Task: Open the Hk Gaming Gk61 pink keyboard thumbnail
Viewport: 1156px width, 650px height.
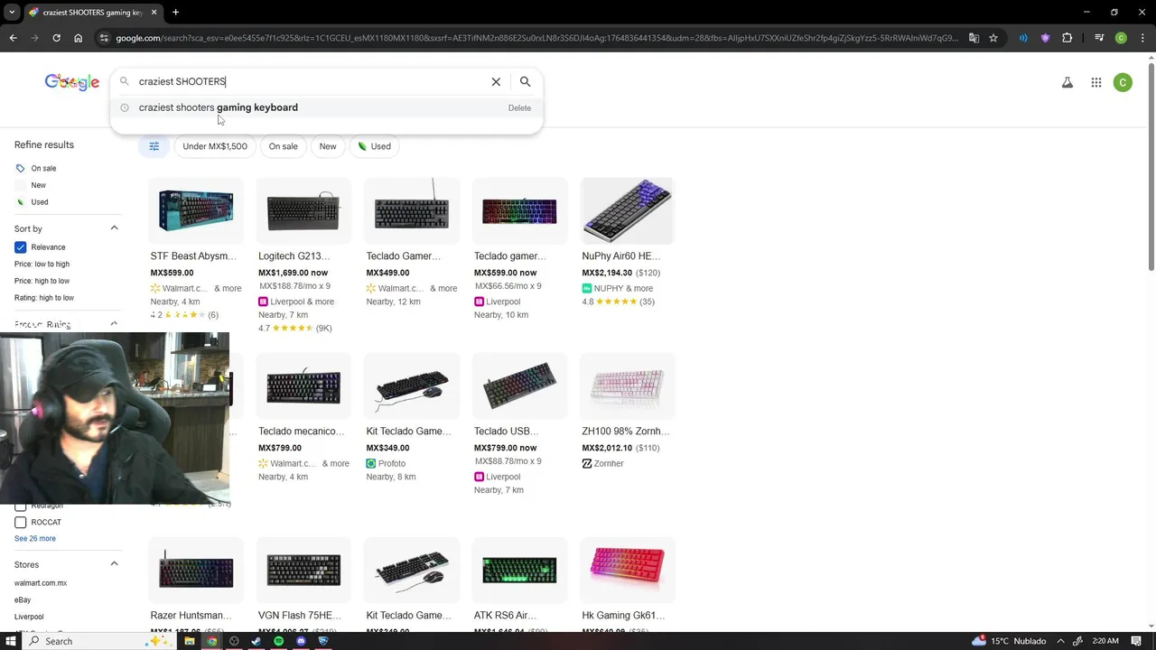Action: (628, 569)
